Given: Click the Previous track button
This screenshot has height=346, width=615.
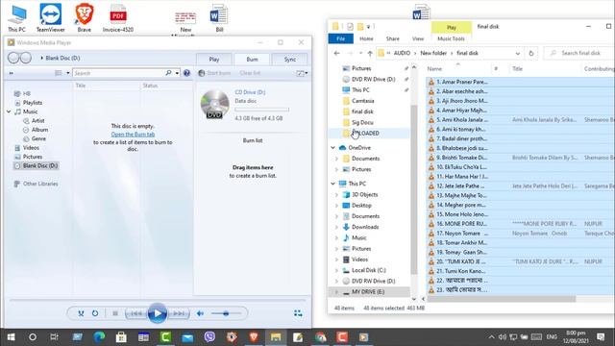Looking at the screenshot, I should point(136,313).
